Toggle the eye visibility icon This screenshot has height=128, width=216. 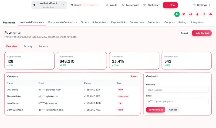[211, 14]
